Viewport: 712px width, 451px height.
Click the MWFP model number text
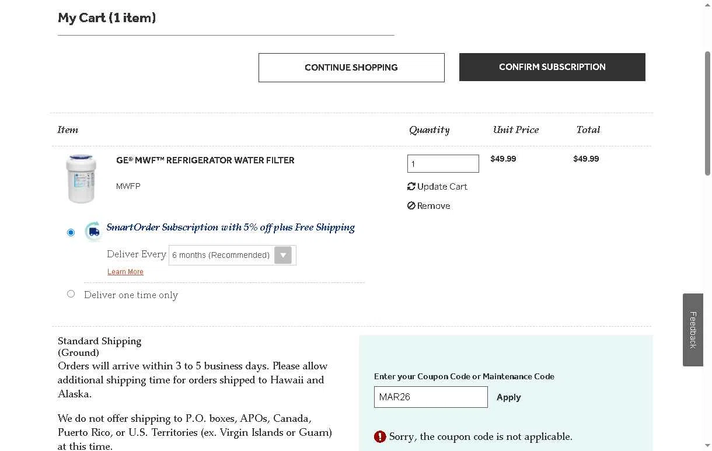[128, 186]
